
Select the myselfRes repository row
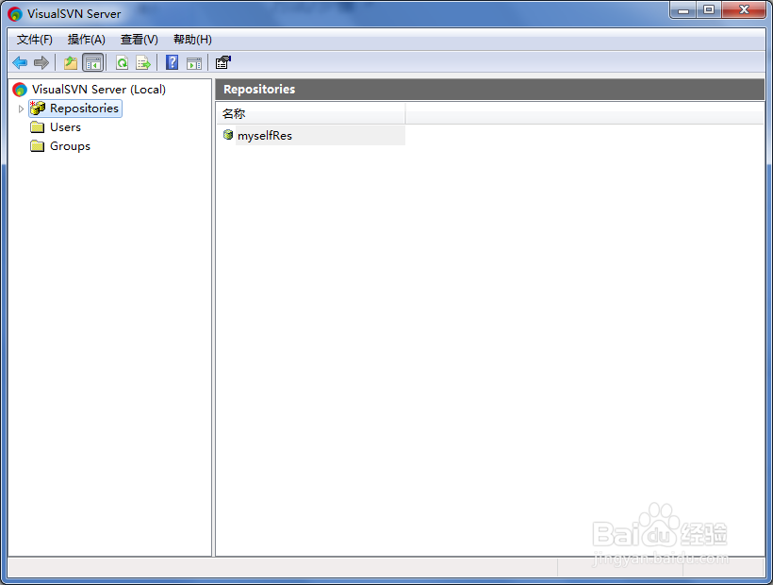314,135
